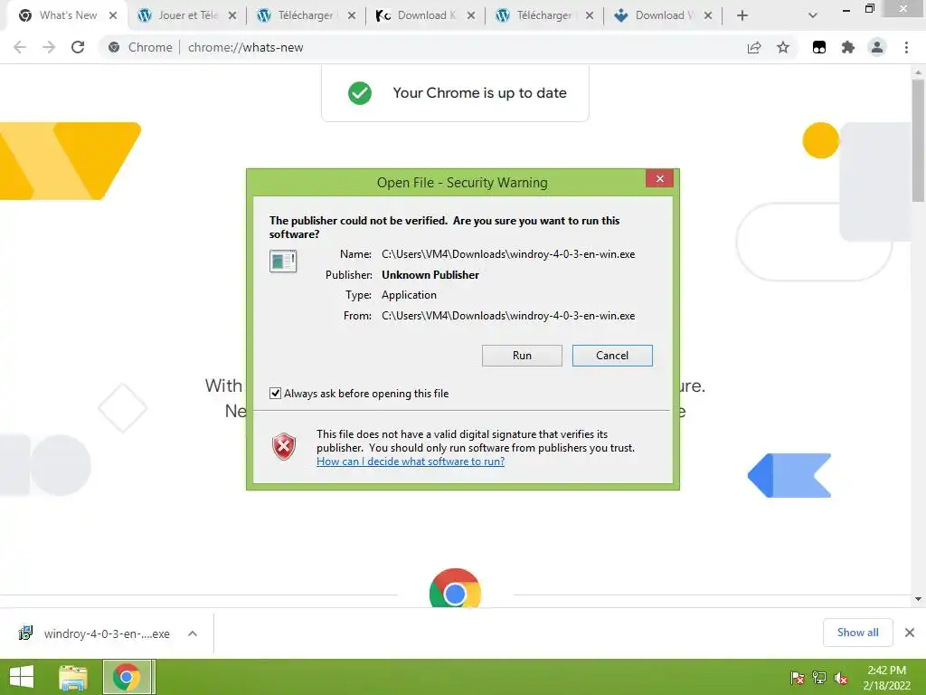926x695 pixels.
Task: Share this page using the share icon
Action: 754,47
